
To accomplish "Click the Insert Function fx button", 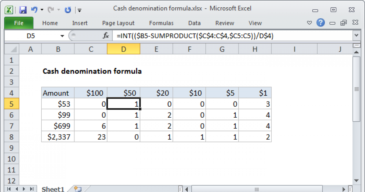I will pyautogui.click(x=106, y=36).
